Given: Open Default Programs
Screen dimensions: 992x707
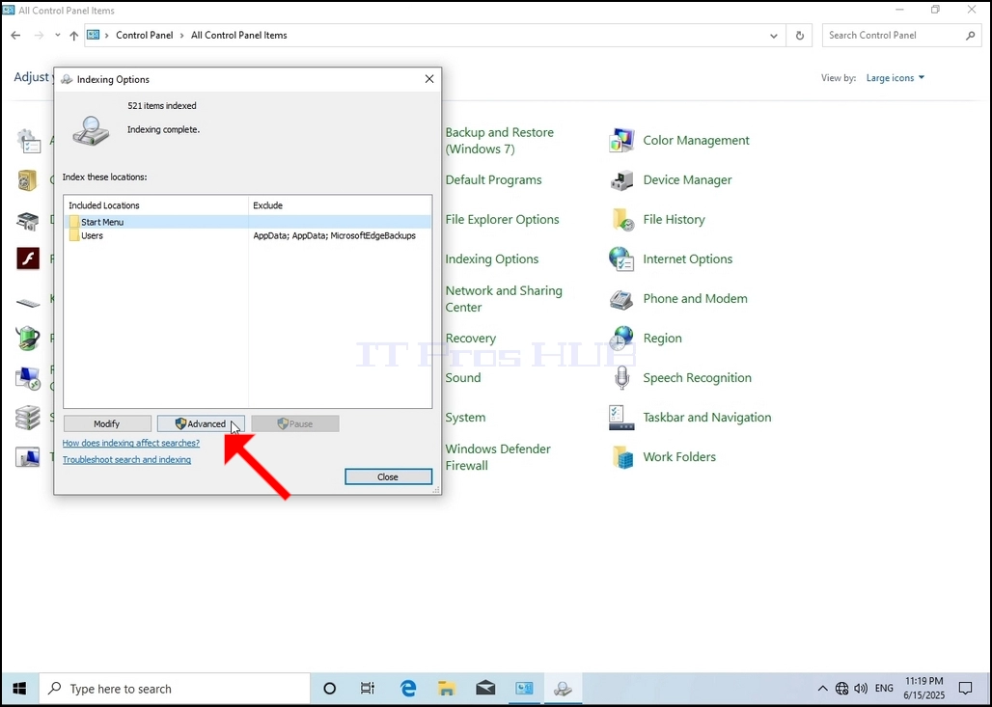Looking at the screenshot, I should (493, 180).
